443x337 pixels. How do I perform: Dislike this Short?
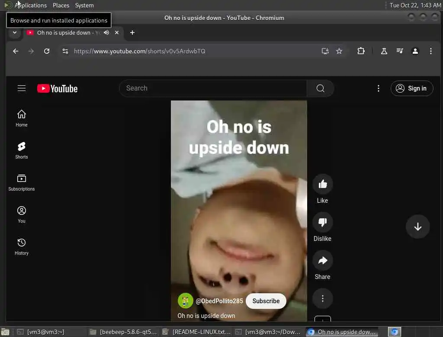click(322, 222)
